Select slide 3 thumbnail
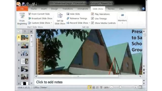The width and height of the screenshot is (162, 91). click(x=25, y=53)
